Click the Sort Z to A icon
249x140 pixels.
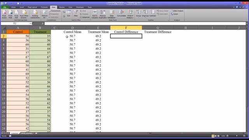tap(64, 16)
